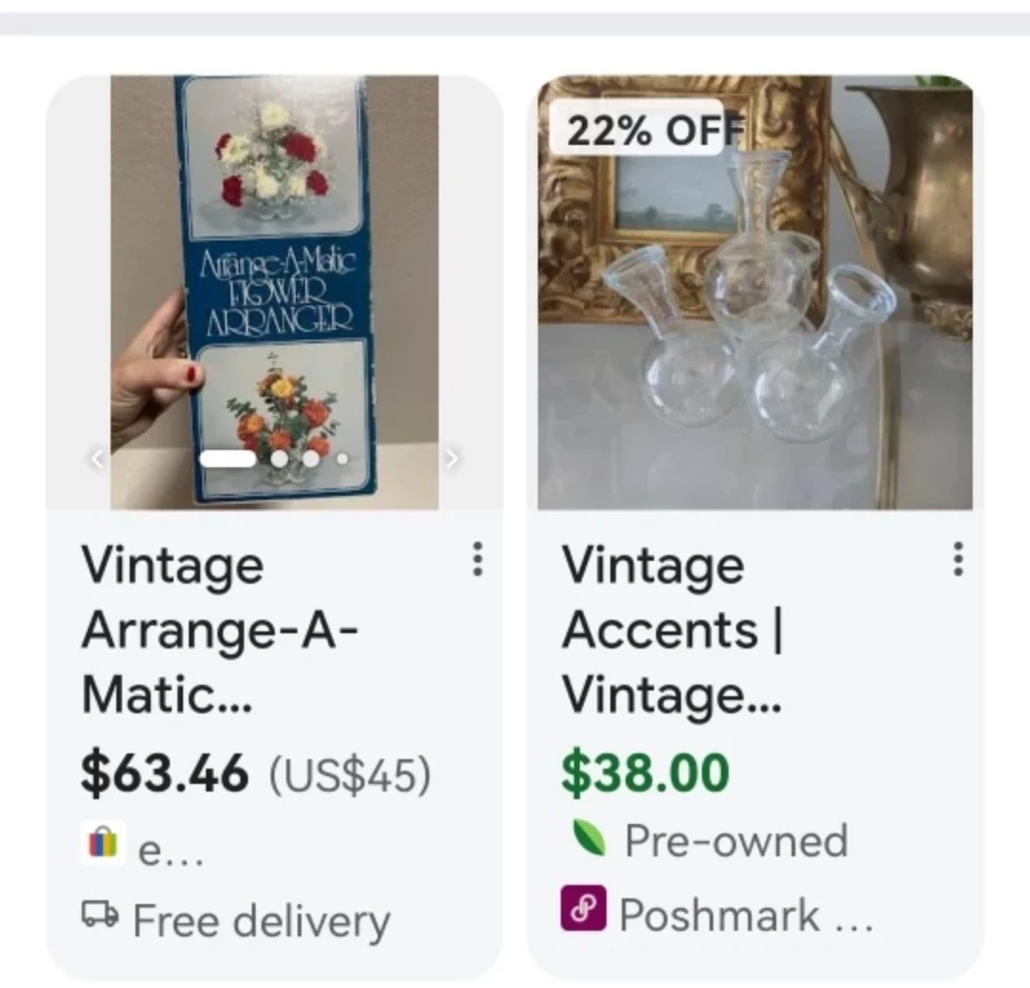Open the Arrange-A-Matic listing's three-dot menu
Screen dimensions: 1030x988
[x=478, y=559]
